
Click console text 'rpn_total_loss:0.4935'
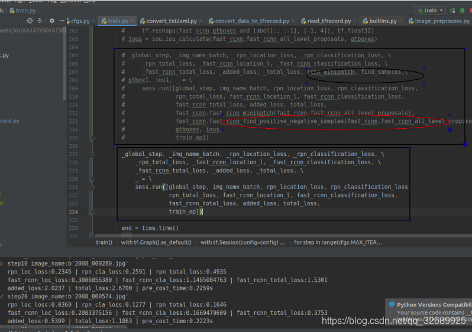coord(191,272)
